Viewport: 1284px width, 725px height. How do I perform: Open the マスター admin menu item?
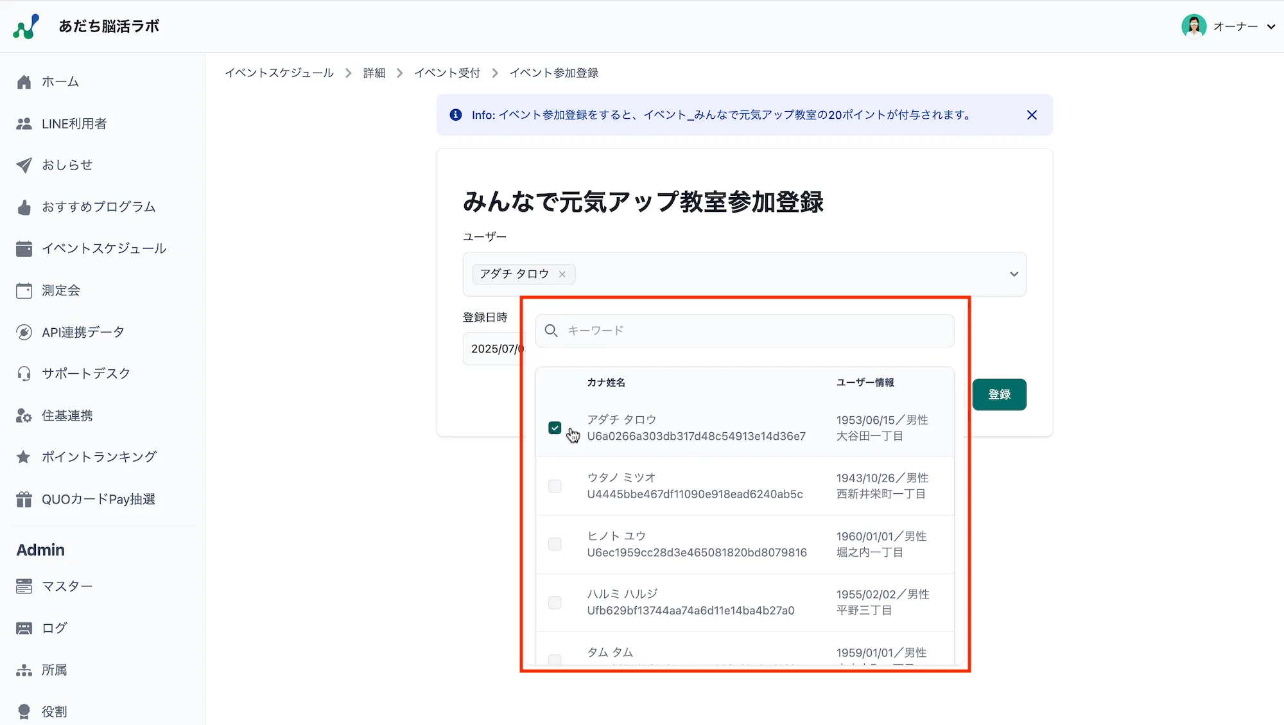coord(67,586)
